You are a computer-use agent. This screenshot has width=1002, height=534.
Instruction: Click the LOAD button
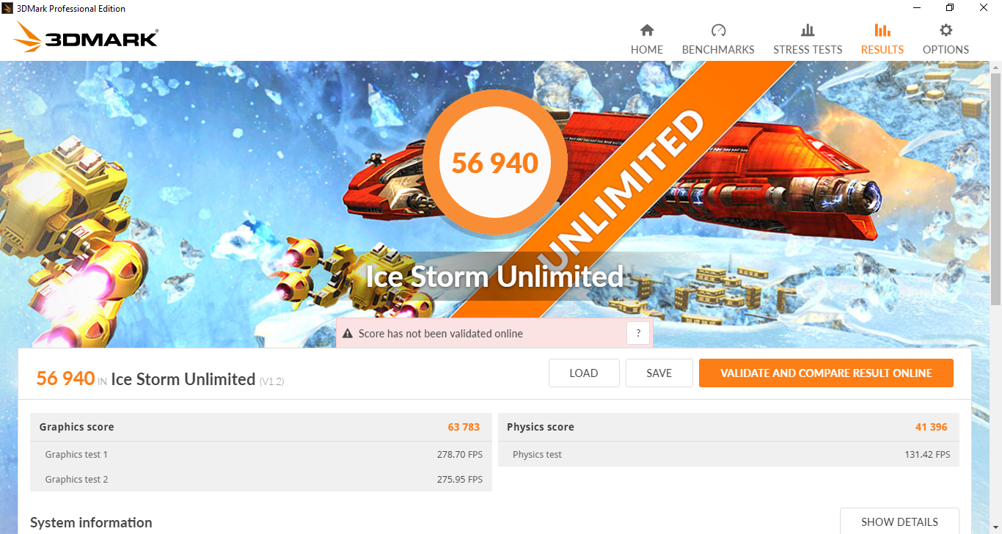584,373
